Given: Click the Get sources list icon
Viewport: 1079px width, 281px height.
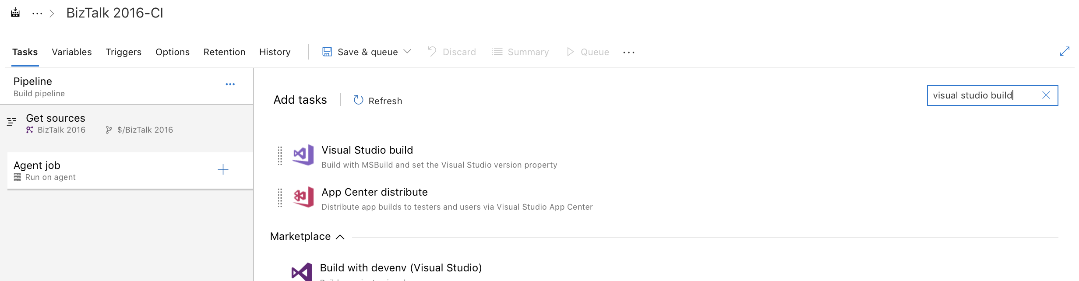Looking at the screenshot, I should click(x=11, y=121).
